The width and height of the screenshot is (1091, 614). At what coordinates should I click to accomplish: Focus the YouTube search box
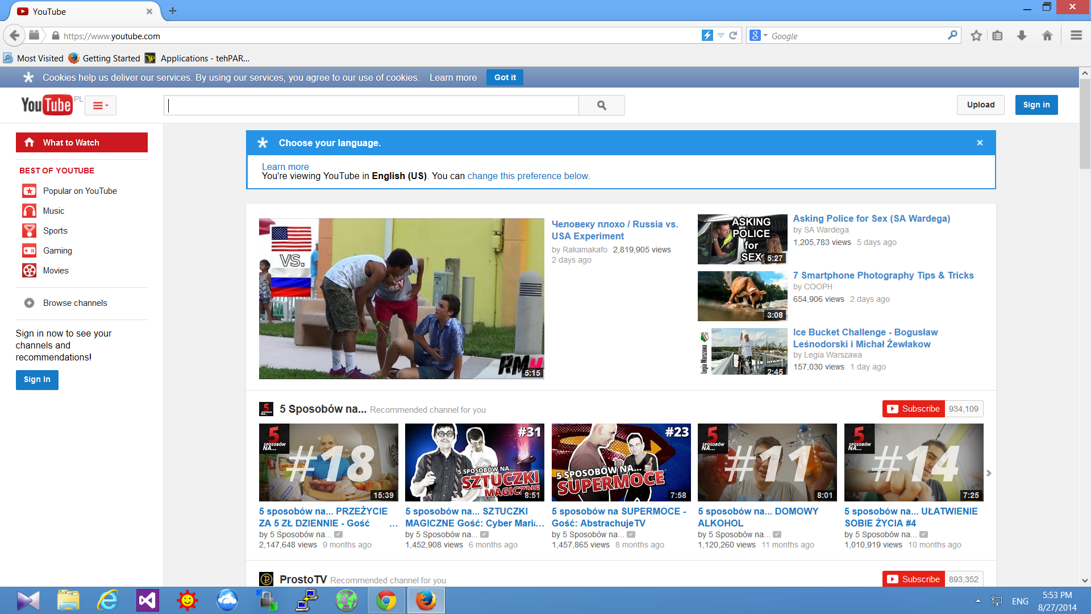372,105
